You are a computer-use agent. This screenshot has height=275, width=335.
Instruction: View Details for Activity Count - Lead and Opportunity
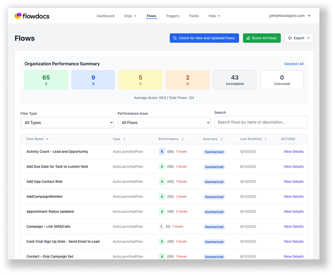coord(294,152)
